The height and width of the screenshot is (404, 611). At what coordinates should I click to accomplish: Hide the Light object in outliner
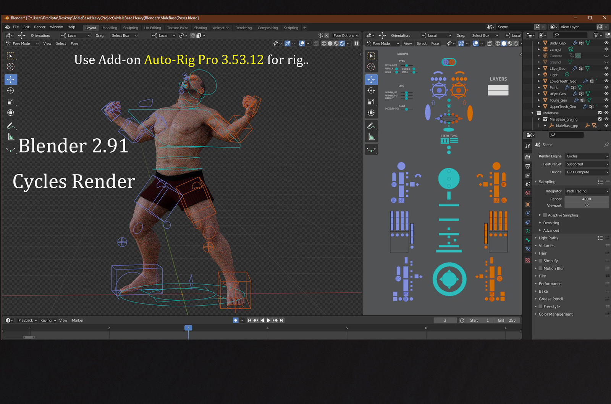coord(606,75)
